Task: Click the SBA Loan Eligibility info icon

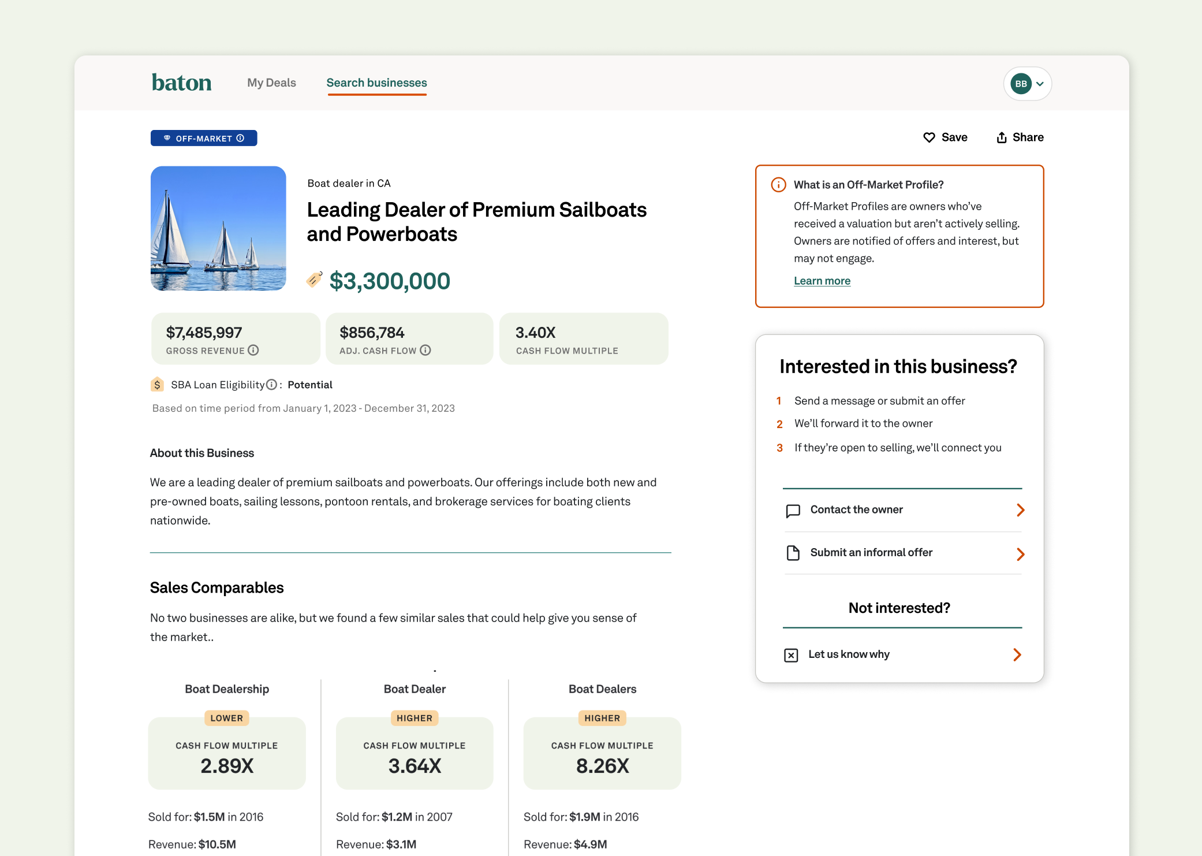Action: click(x=271, y=384)
